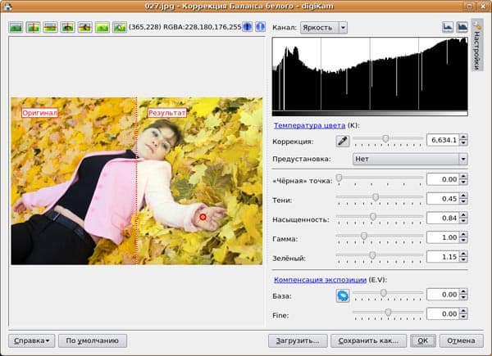
Task: Adjust the Гамма slider
Action: coord(380,237)
